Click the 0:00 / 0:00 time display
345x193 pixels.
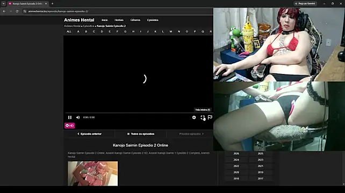pyautogui.click(x=89, y=117)
